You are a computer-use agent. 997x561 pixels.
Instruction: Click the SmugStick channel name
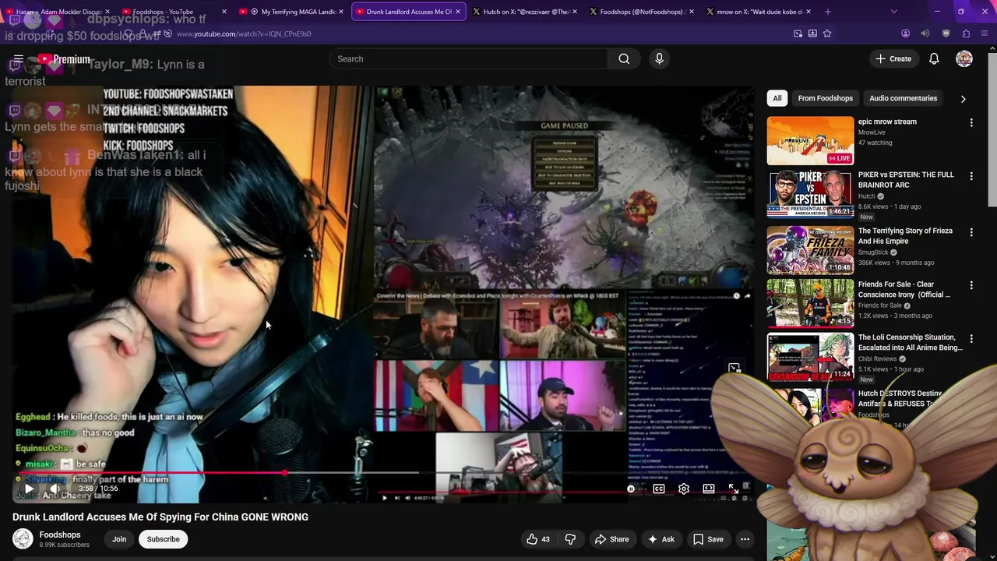tap(873, 252)
